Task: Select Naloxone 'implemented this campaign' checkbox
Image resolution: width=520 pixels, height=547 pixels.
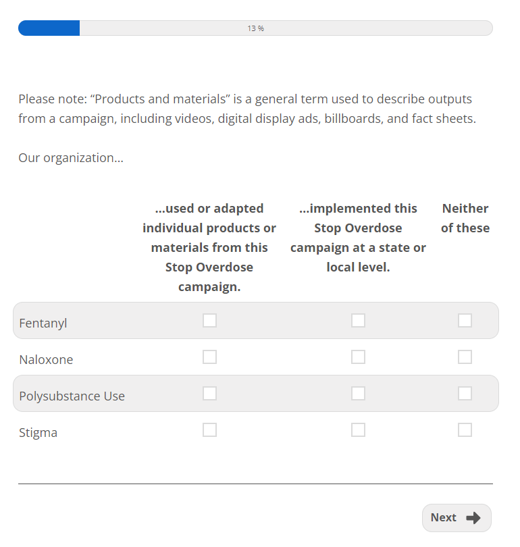Action: pos(358,357)
